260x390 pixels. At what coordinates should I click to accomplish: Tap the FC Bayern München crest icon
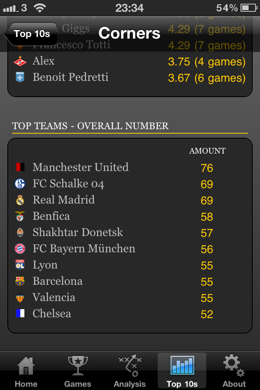[x=20, y=249]
